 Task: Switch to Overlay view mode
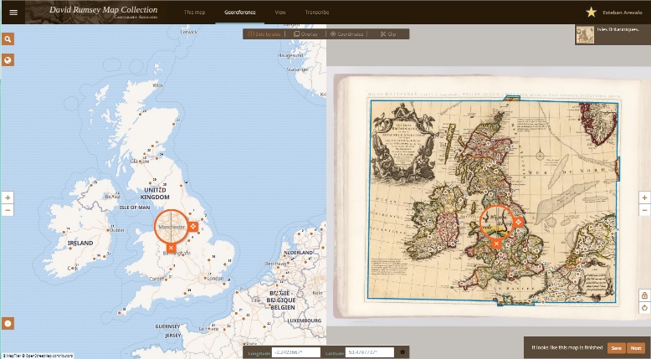click(x=306, y=34)
